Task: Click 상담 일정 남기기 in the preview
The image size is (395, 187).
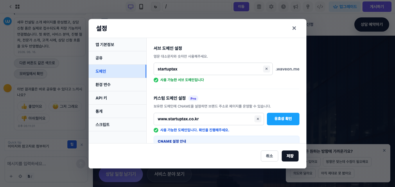Action: click(121, 174)
